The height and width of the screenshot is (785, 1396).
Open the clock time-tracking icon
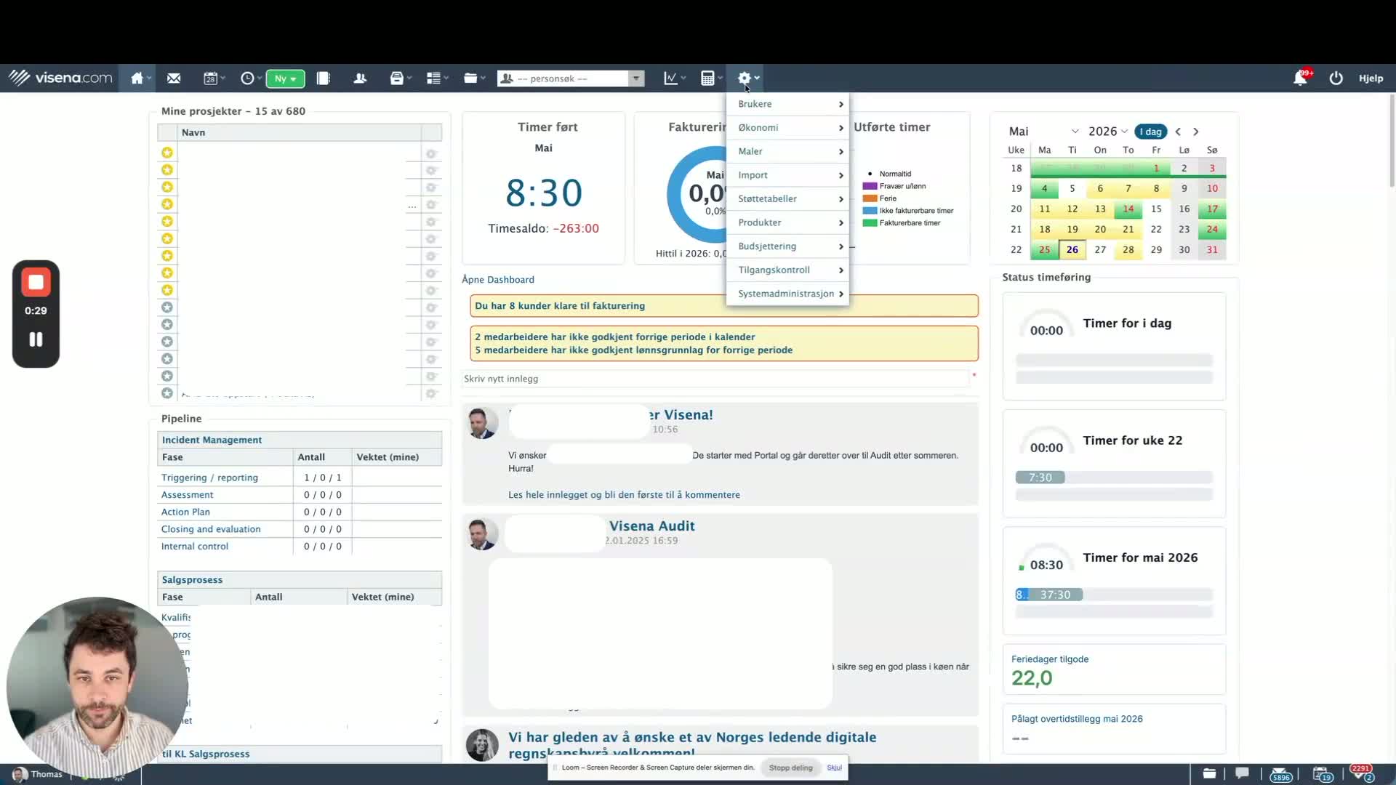(x=247, y=78)
